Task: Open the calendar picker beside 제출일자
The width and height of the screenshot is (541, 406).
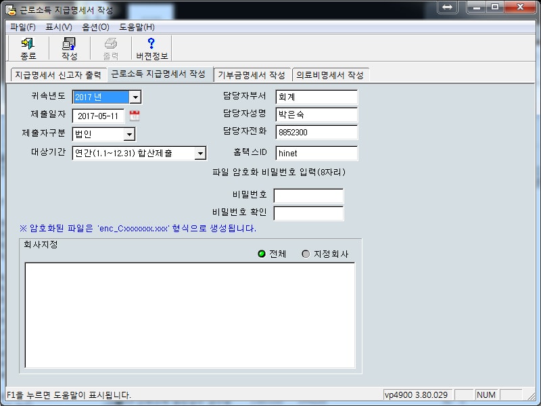Action: (x=134, y=115)
